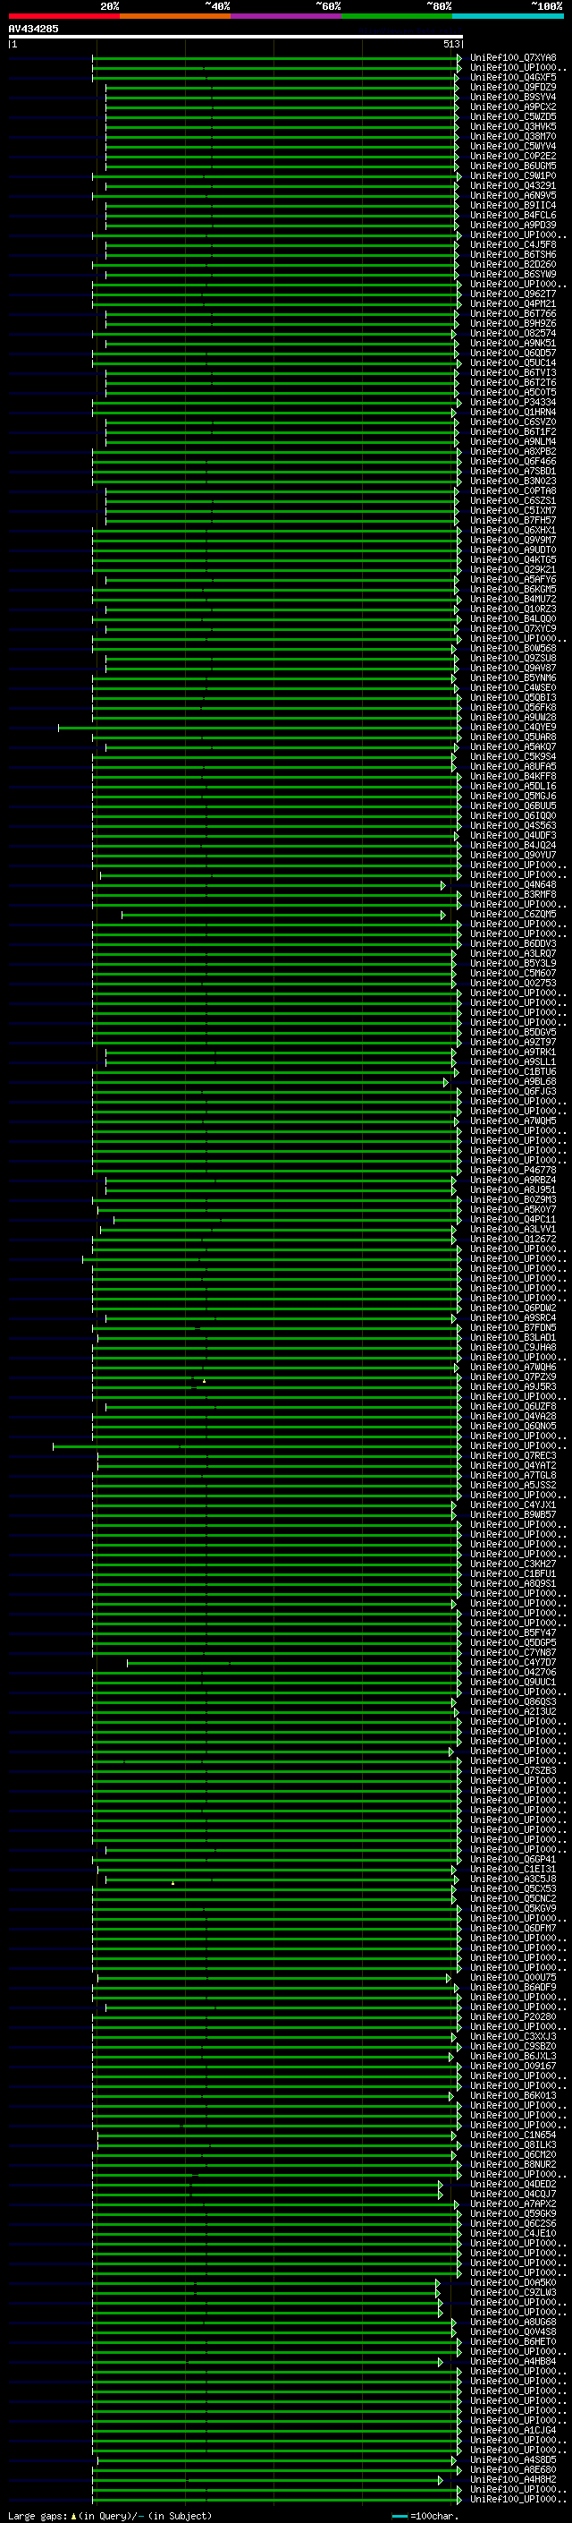Select the UniRef100_C3KH27 label
The height and width of the screenshot is (2523, 572).
click(513, 1564)
